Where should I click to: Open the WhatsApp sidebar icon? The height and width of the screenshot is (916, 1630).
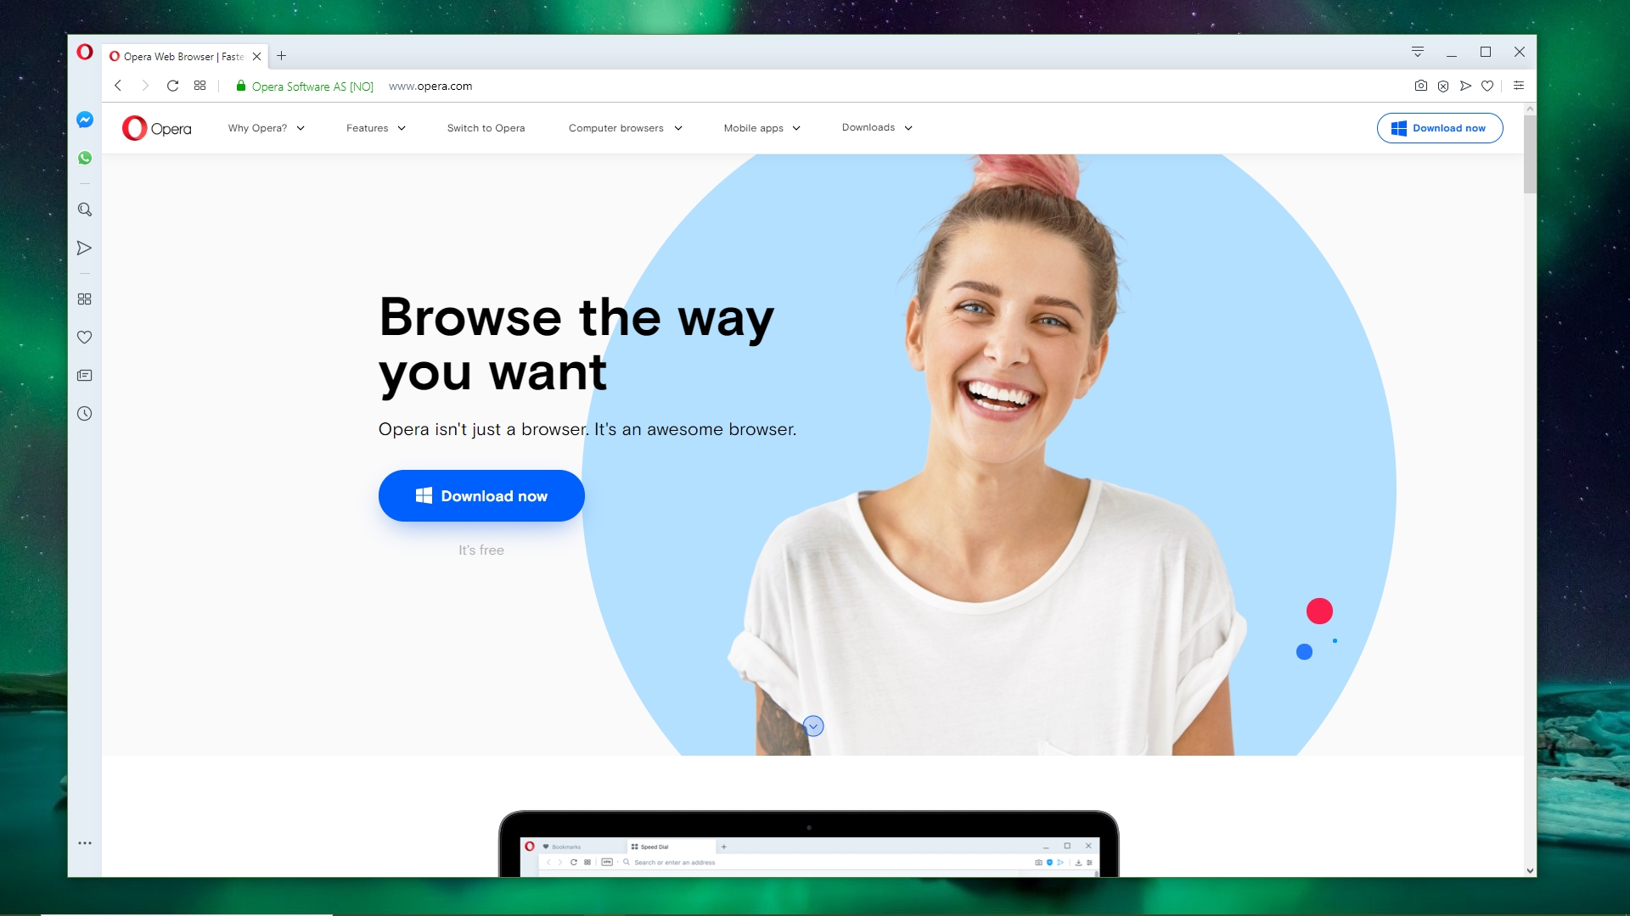tap(84, 158)
